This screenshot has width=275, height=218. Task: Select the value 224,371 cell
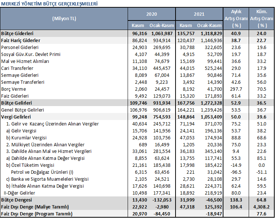tap(214, 186)
